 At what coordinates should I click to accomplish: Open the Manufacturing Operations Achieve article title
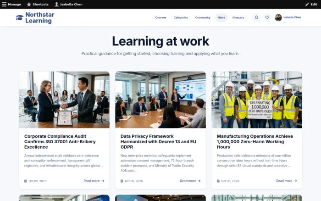[x=255, y=142]
